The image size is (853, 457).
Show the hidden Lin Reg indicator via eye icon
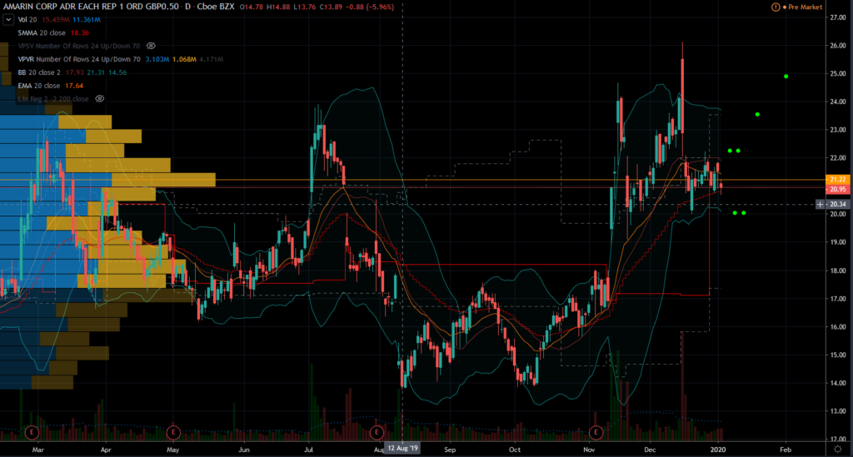[100, 99]
